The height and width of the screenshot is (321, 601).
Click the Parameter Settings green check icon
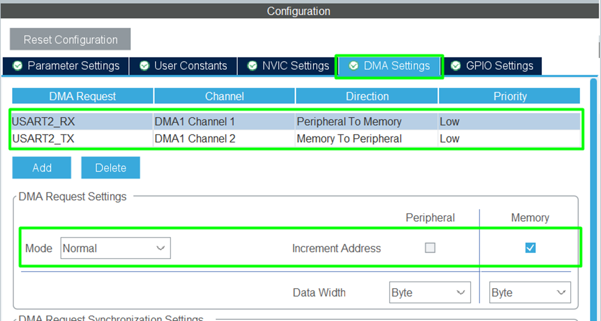[x=18, y=66]
